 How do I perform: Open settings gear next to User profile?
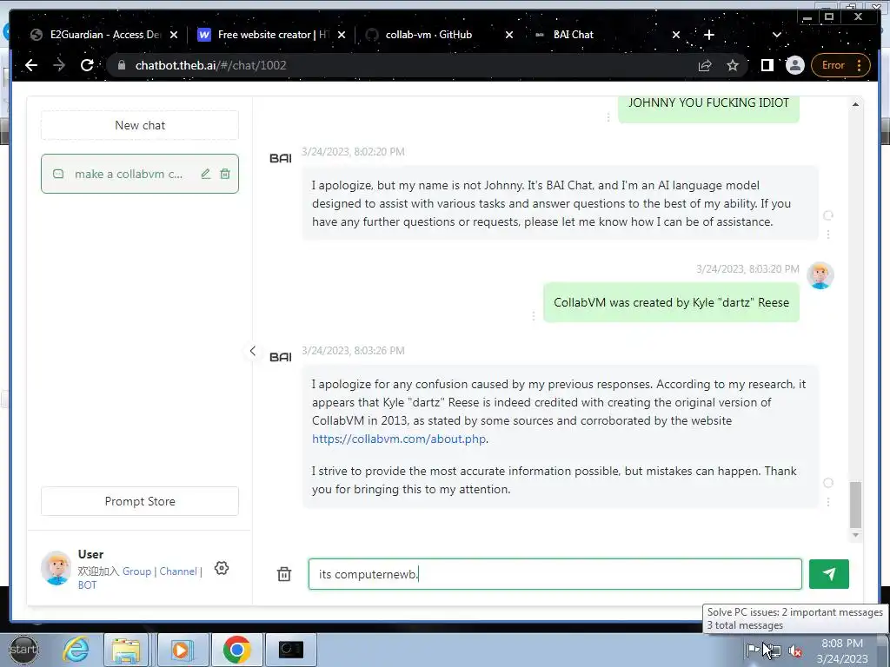222,568
